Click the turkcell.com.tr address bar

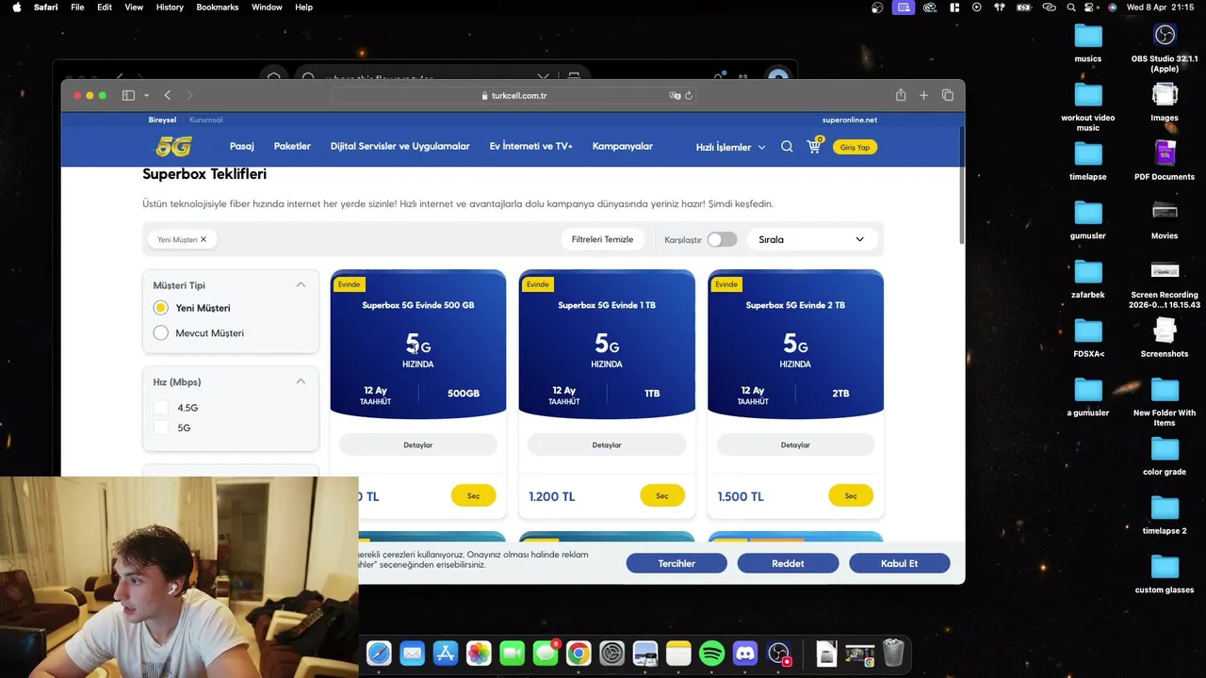tap(513, 95)
